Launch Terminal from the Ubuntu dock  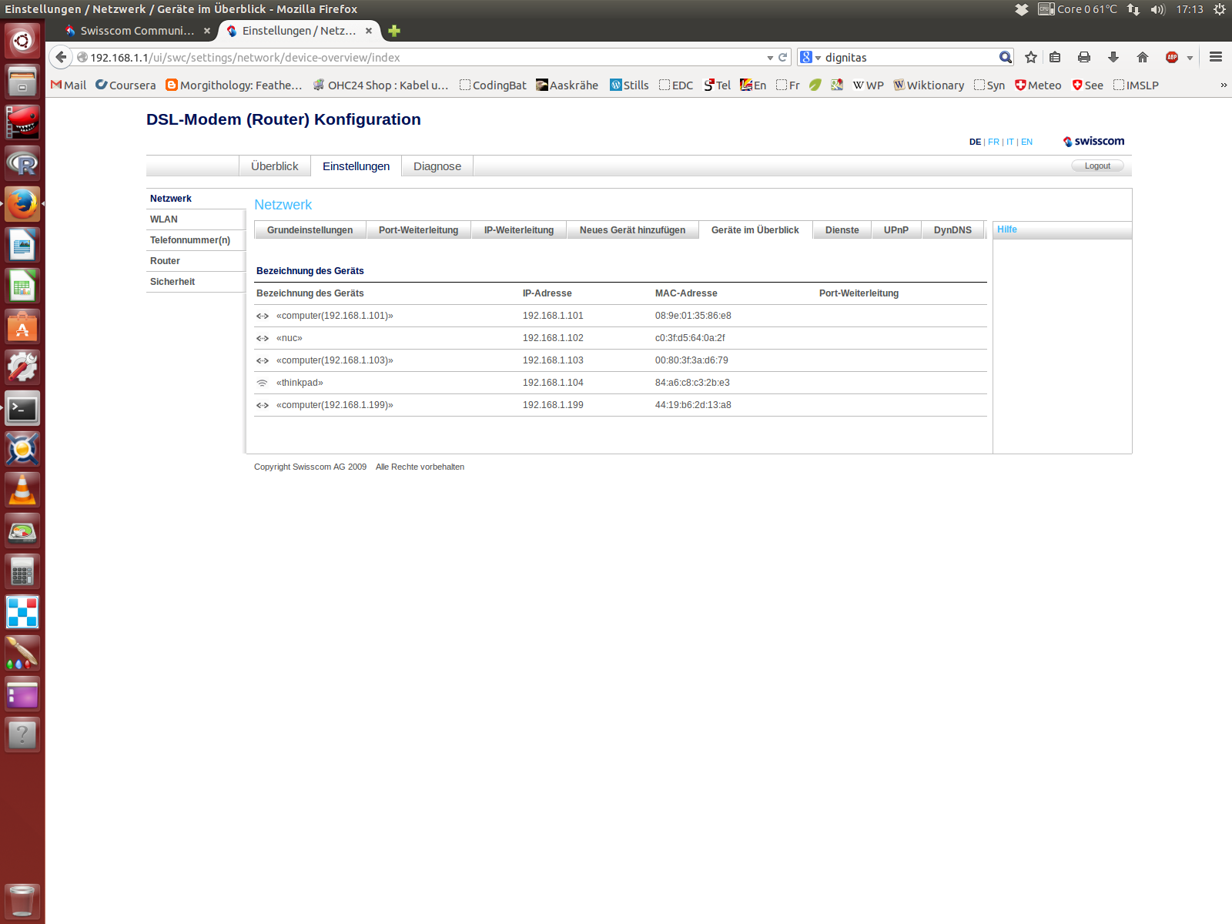(22, 409)
